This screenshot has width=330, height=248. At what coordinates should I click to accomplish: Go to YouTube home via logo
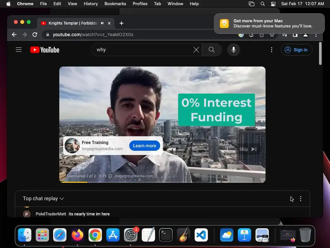tap(45, 50)
